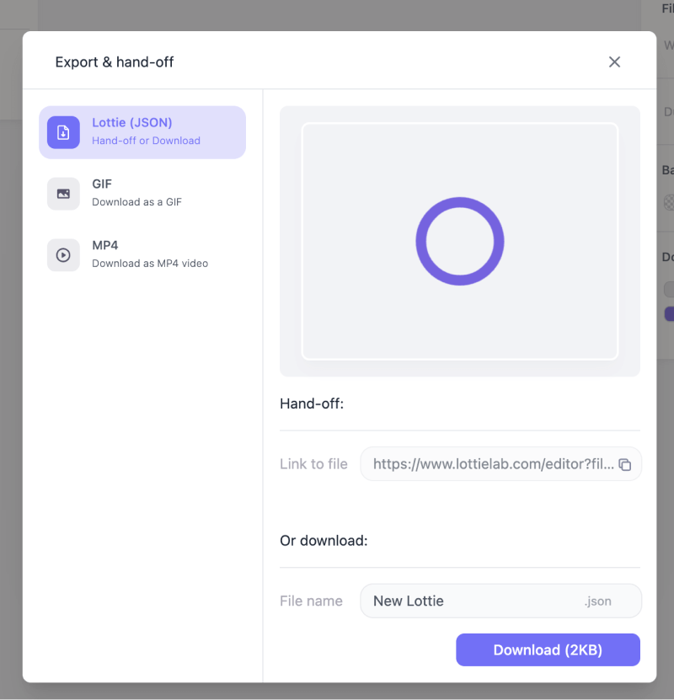Click the "Hand-off:" section heading
This screenshot has width=674, height=700.
click(x=312, y=403)
